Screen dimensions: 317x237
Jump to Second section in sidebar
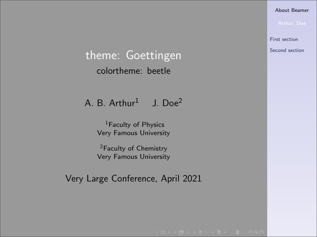pos(287,50)
